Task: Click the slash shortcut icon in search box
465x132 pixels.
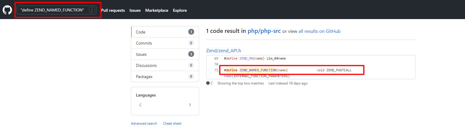Action: point(92,10)
